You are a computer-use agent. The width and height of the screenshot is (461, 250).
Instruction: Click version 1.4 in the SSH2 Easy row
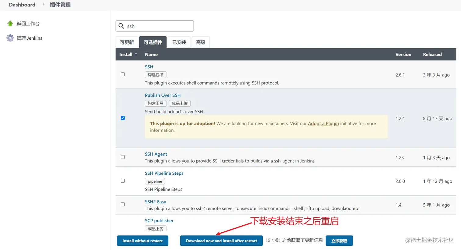tap(398, 205)
